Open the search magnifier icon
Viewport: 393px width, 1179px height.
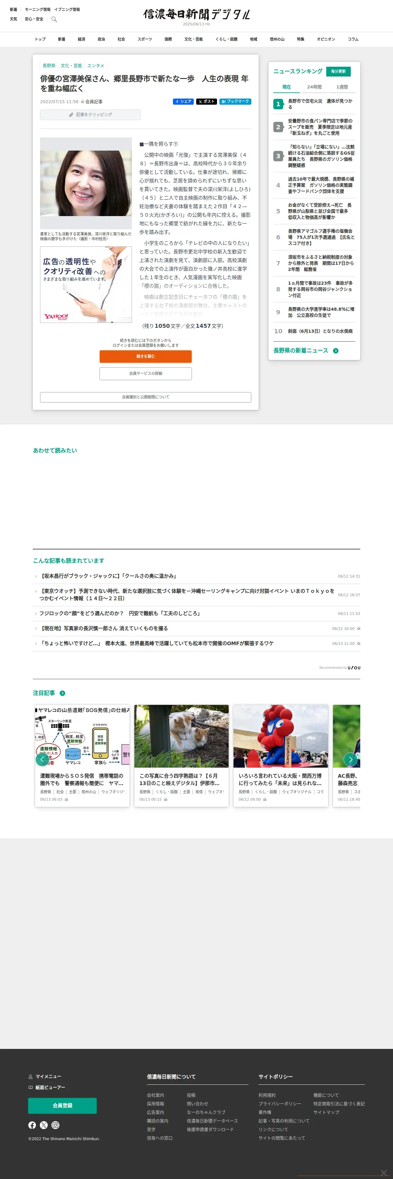54,19
